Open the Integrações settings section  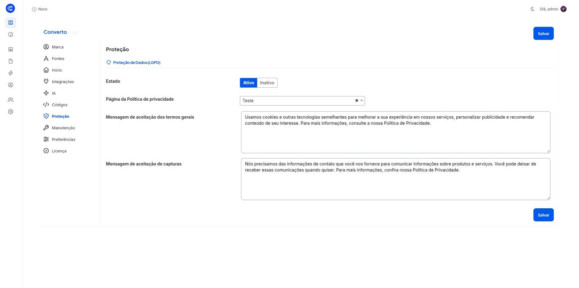[59, 82]
